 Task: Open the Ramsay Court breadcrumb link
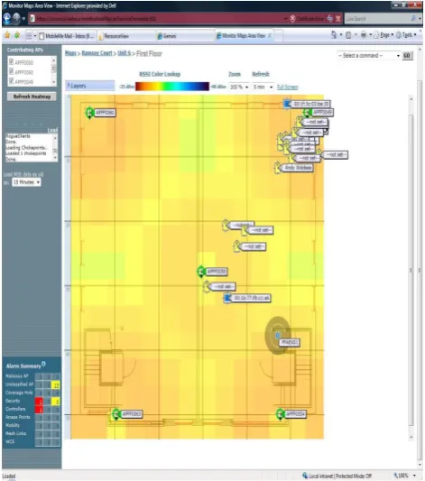coord(97,53)
